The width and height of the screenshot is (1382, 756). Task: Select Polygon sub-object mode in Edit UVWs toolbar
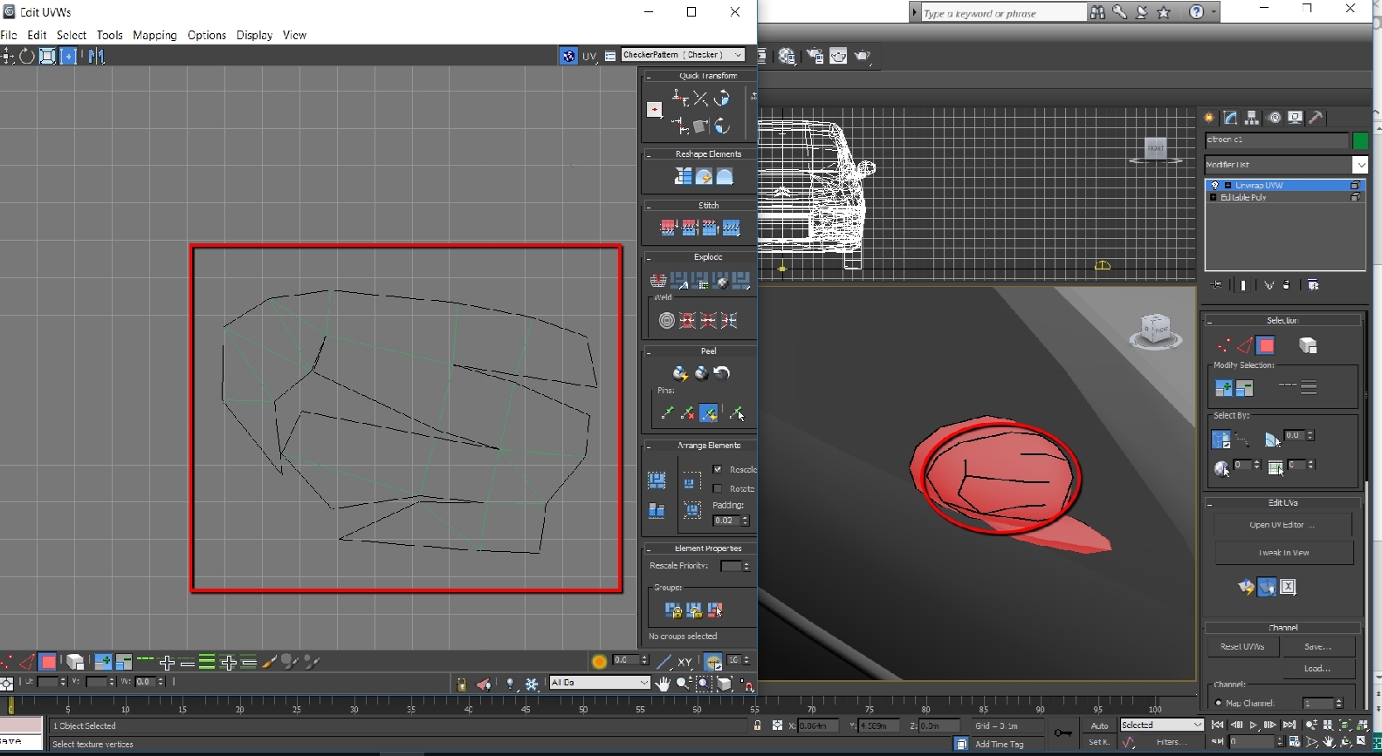click(x=49, y=663)
